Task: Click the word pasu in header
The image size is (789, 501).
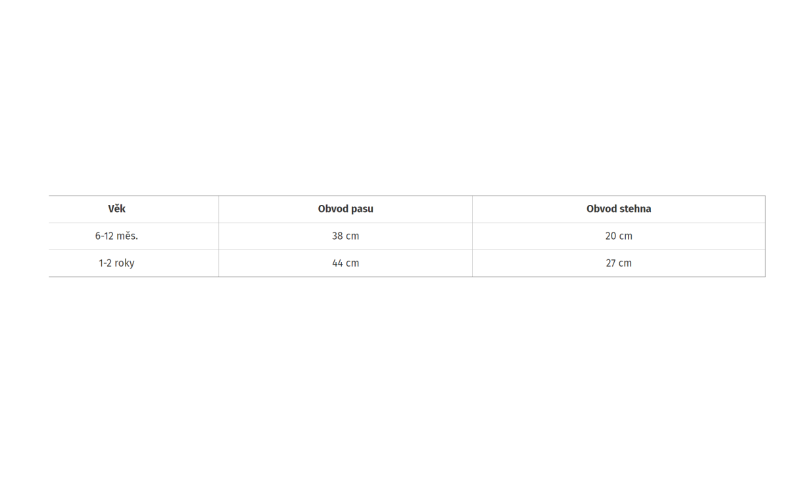Action: (x=362, y=209)
